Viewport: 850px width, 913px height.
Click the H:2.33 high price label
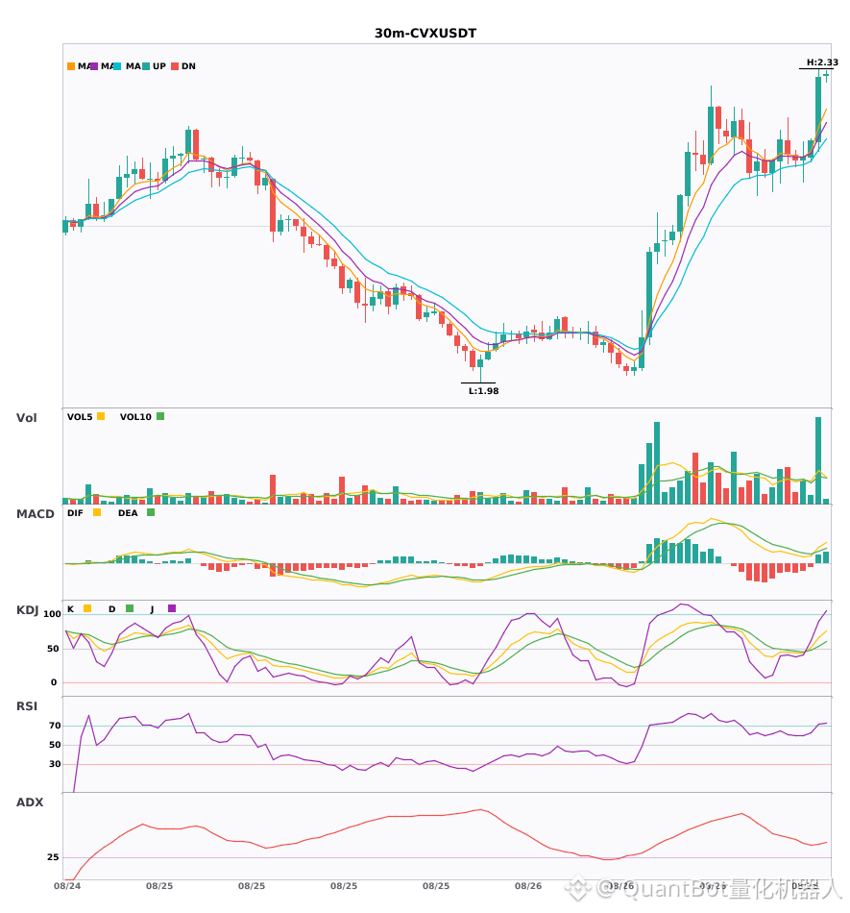coord(822,62)
